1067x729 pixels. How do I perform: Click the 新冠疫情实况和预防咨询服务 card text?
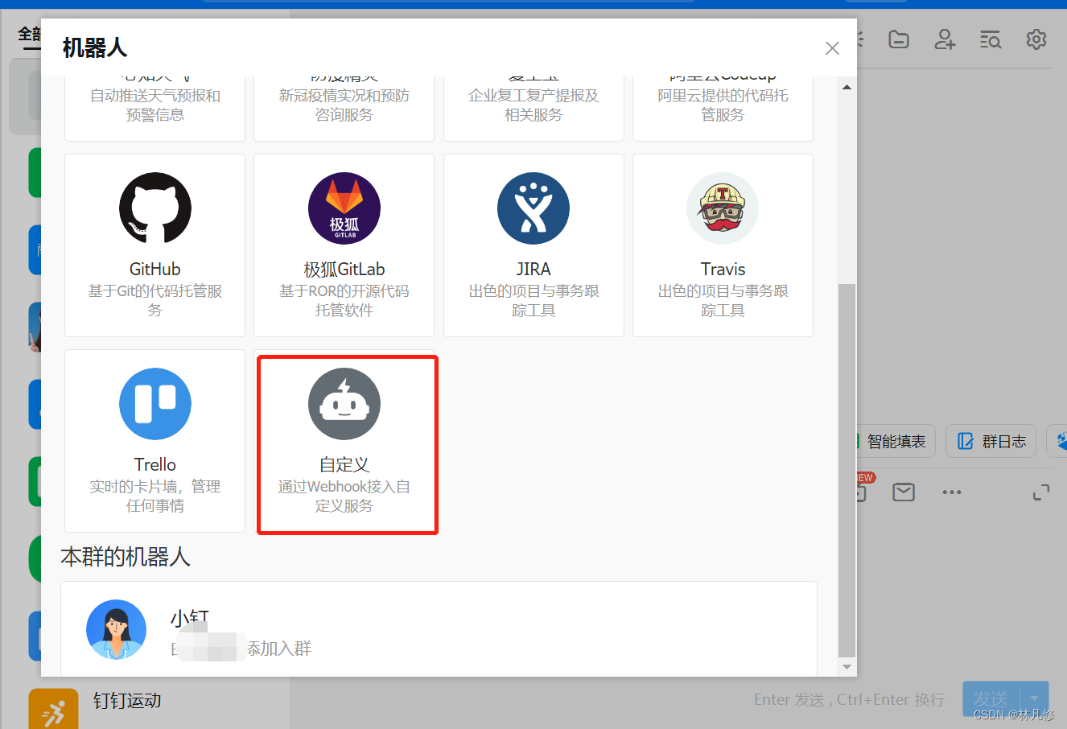click(x=344, y=105)
